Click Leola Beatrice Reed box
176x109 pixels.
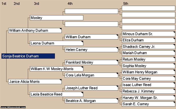(57, 94)
